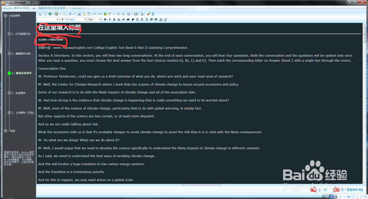Viewport: 368px width, 199px height.
Task: Redo the last edit
Action: (x=99, y=14)
